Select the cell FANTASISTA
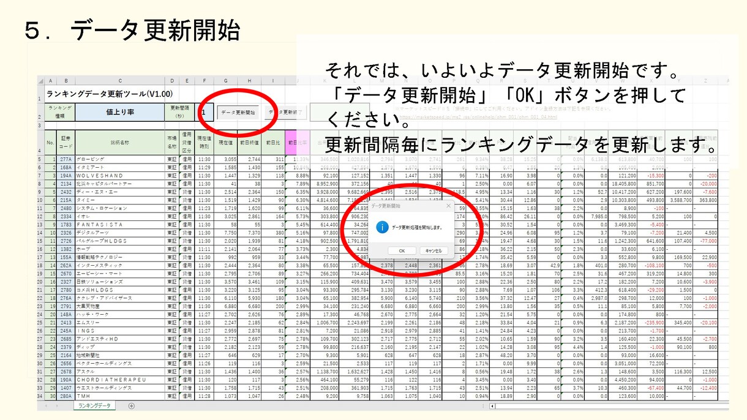The width and height of the screenshot is (747, 420). (x=120, y=224)
